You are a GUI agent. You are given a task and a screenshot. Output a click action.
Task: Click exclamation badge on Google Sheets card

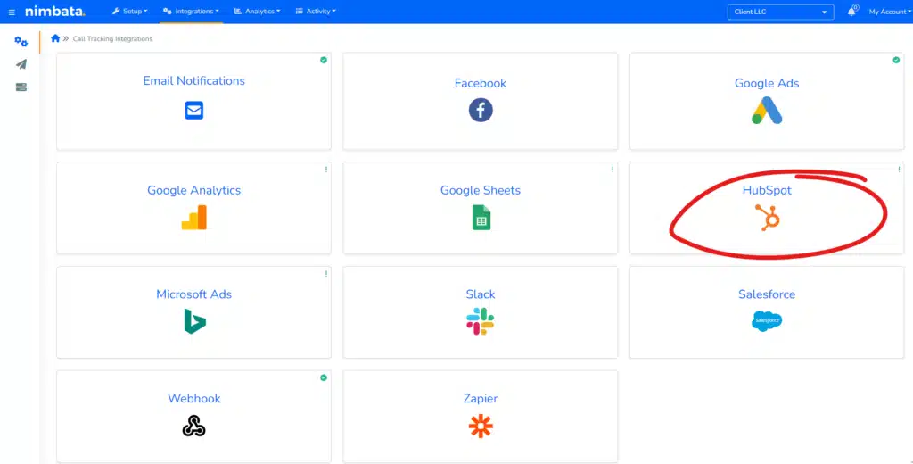click(x=613, y=170)
